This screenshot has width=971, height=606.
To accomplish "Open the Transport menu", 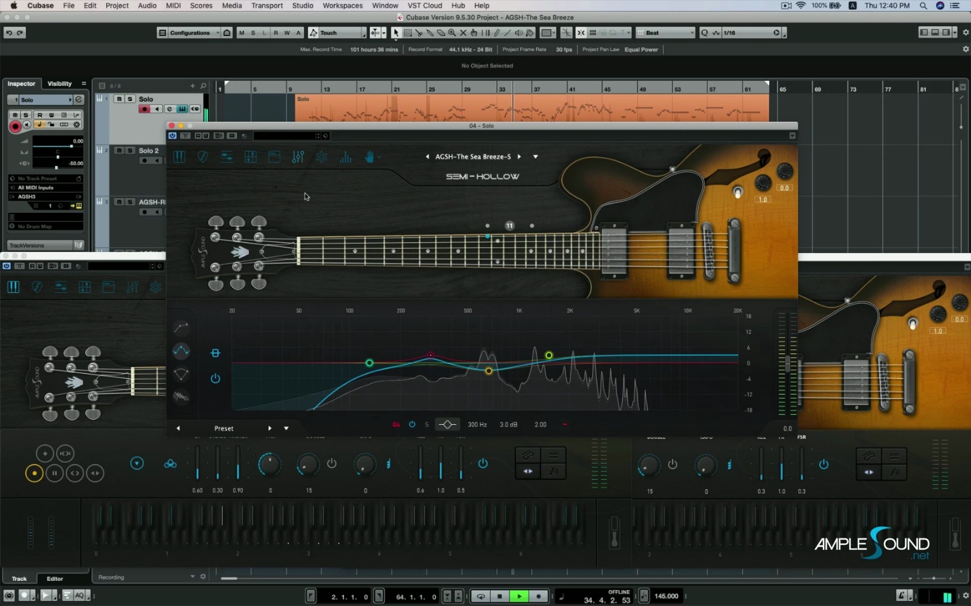I will coord(267,6).
